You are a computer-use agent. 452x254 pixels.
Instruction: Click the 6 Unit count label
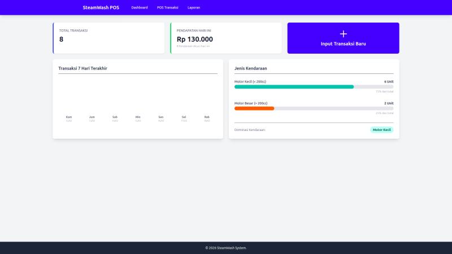389,81
